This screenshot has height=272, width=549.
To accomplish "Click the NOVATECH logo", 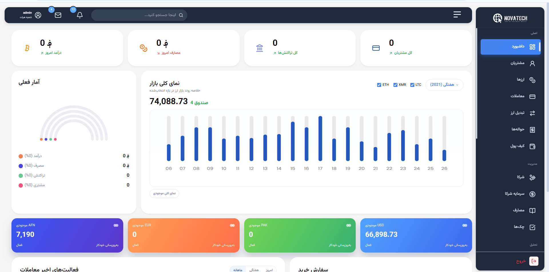I will pyautogui.click(x=510, y=18).
